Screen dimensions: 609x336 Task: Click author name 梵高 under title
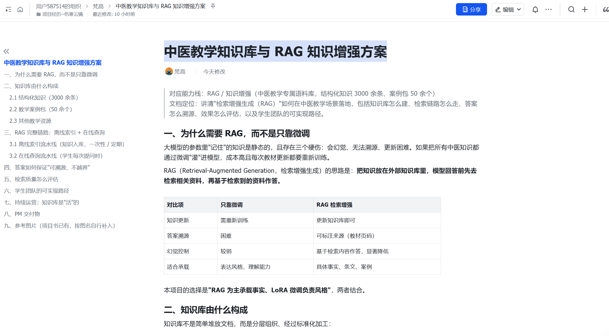(180, 72)
